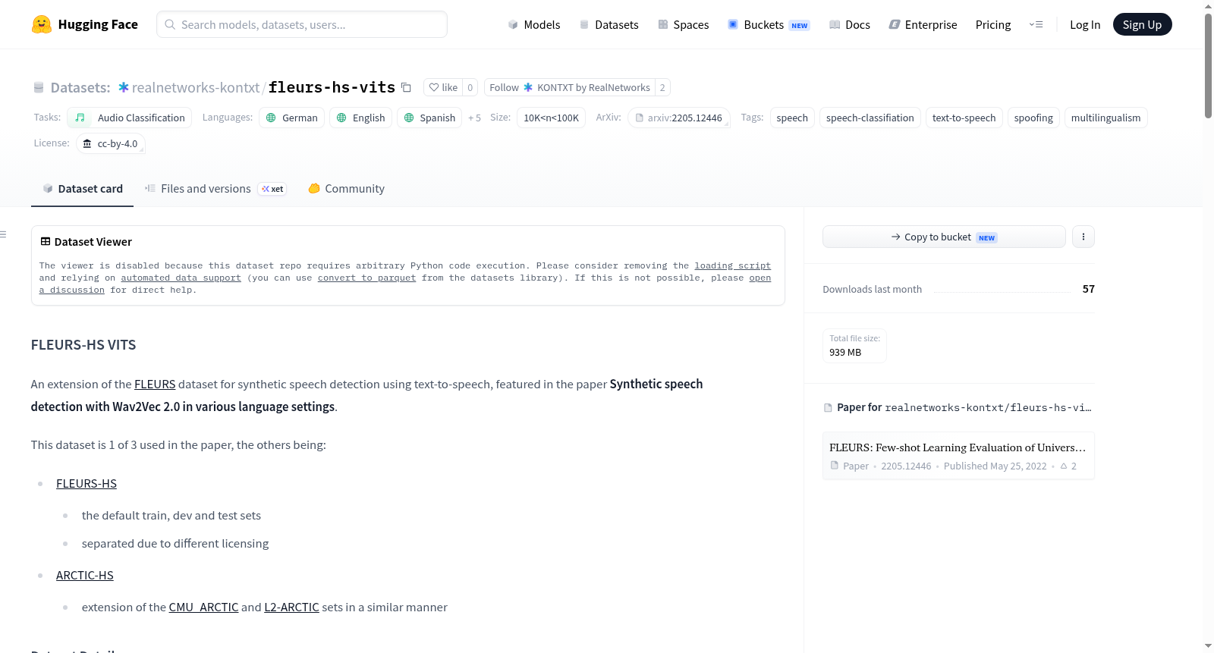This screenshot has height=653, width=1214.
Task: Open the arxiv:2205.12446 tag
Action: [678, 118]
